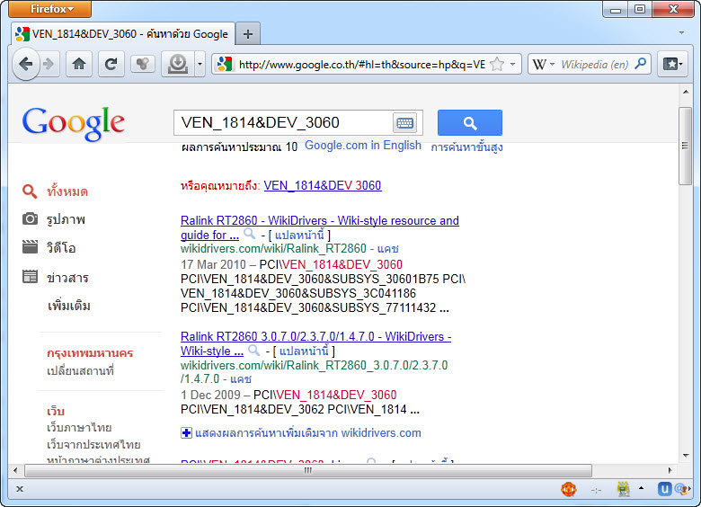This screenshot has height=507, width=701.
Task: Open the bookmarks menu dropdown button
Action: pyautogui.click(x=670, y=65)
